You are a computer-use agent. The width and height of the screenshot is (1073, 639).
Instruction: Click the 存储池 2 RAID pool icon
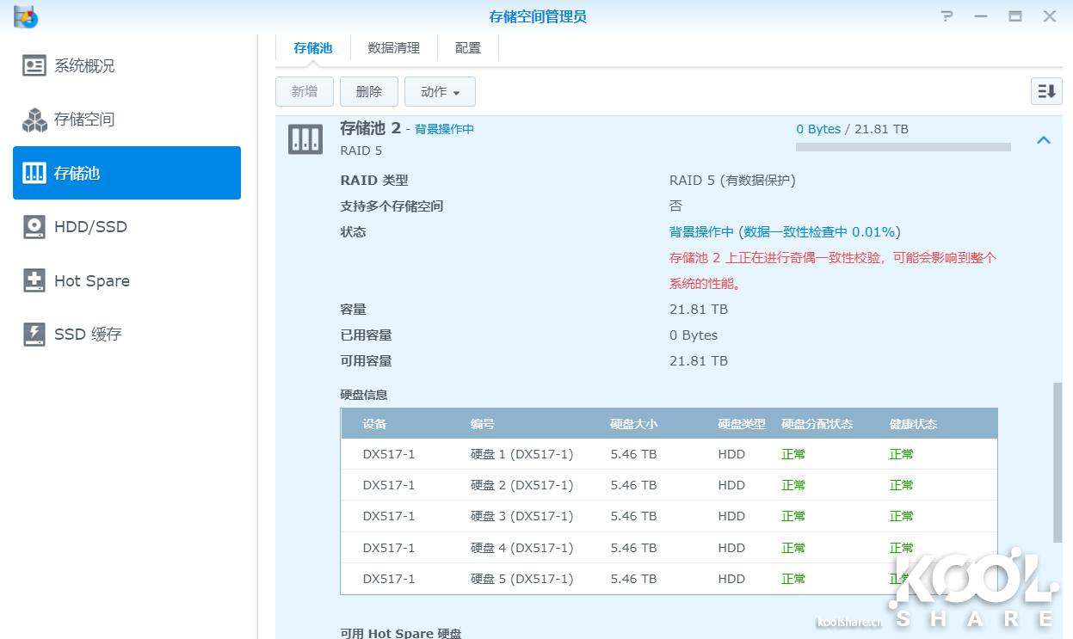tap(305, 138)
